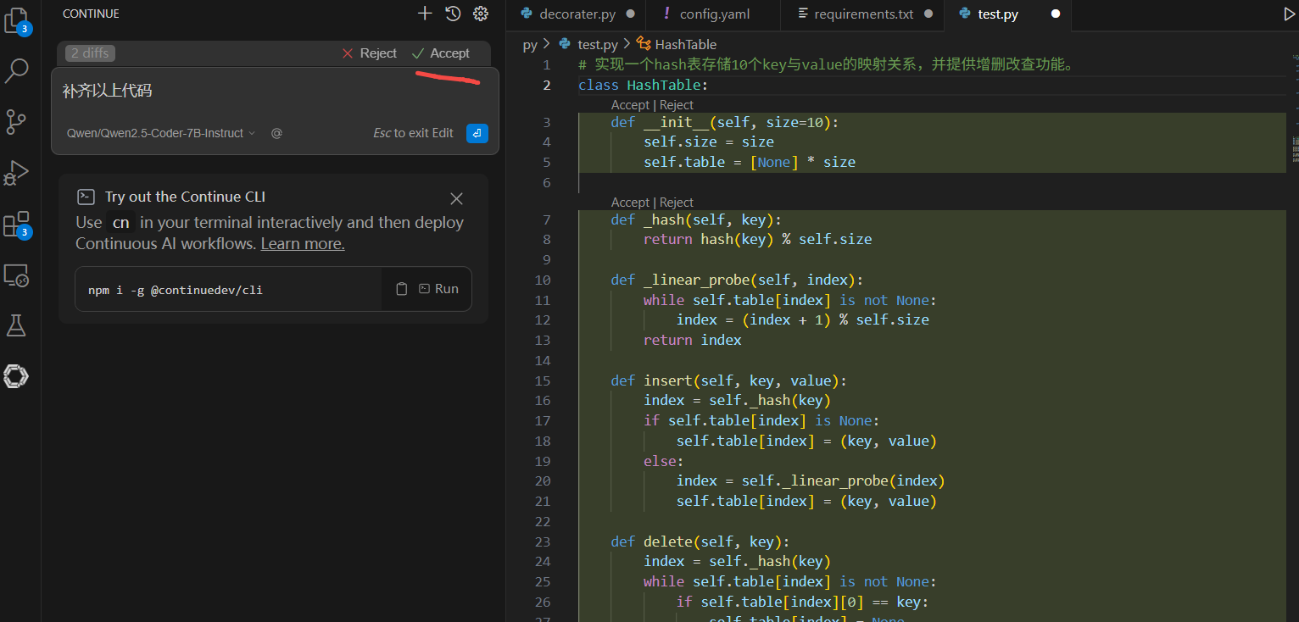Image resolution: width=1299 pixels, height=622 pixels.
Task: Click line number 15 in gutter
Action: tap(543, 380)
